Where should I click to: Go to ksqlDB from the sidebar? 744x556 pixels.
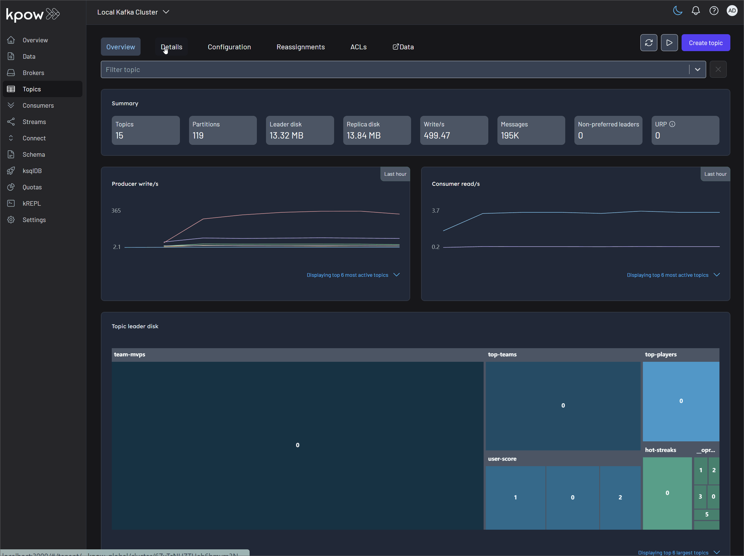point(32,171)
